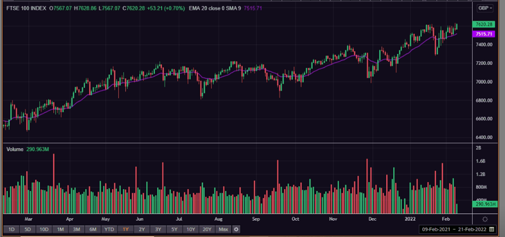Click the Aug label on time axis

click(218, 219)
